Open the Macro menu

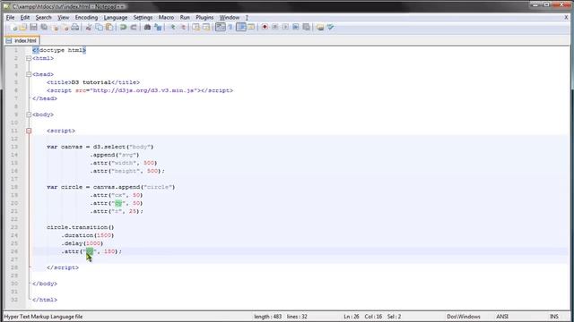(166, 18)
